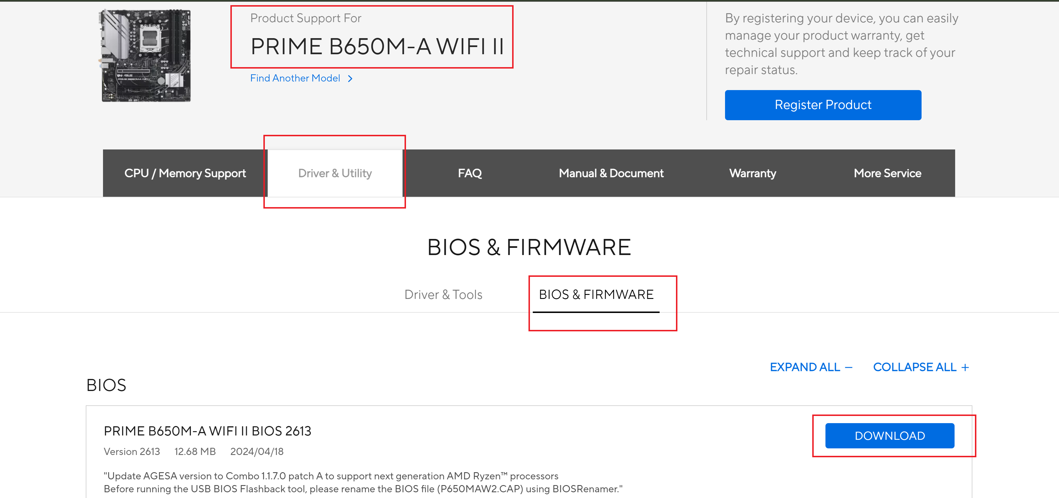Click the PRIME B650M-A WIFI II BIOS 2613 title
Image resolution: width=1059 pixels, height=498 pixels.
207,431
